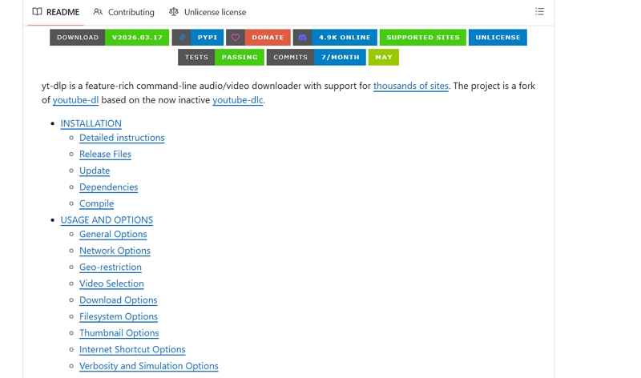Follow the thousands of sites link
The image size is (641, 378).
(x=411, y=86)
